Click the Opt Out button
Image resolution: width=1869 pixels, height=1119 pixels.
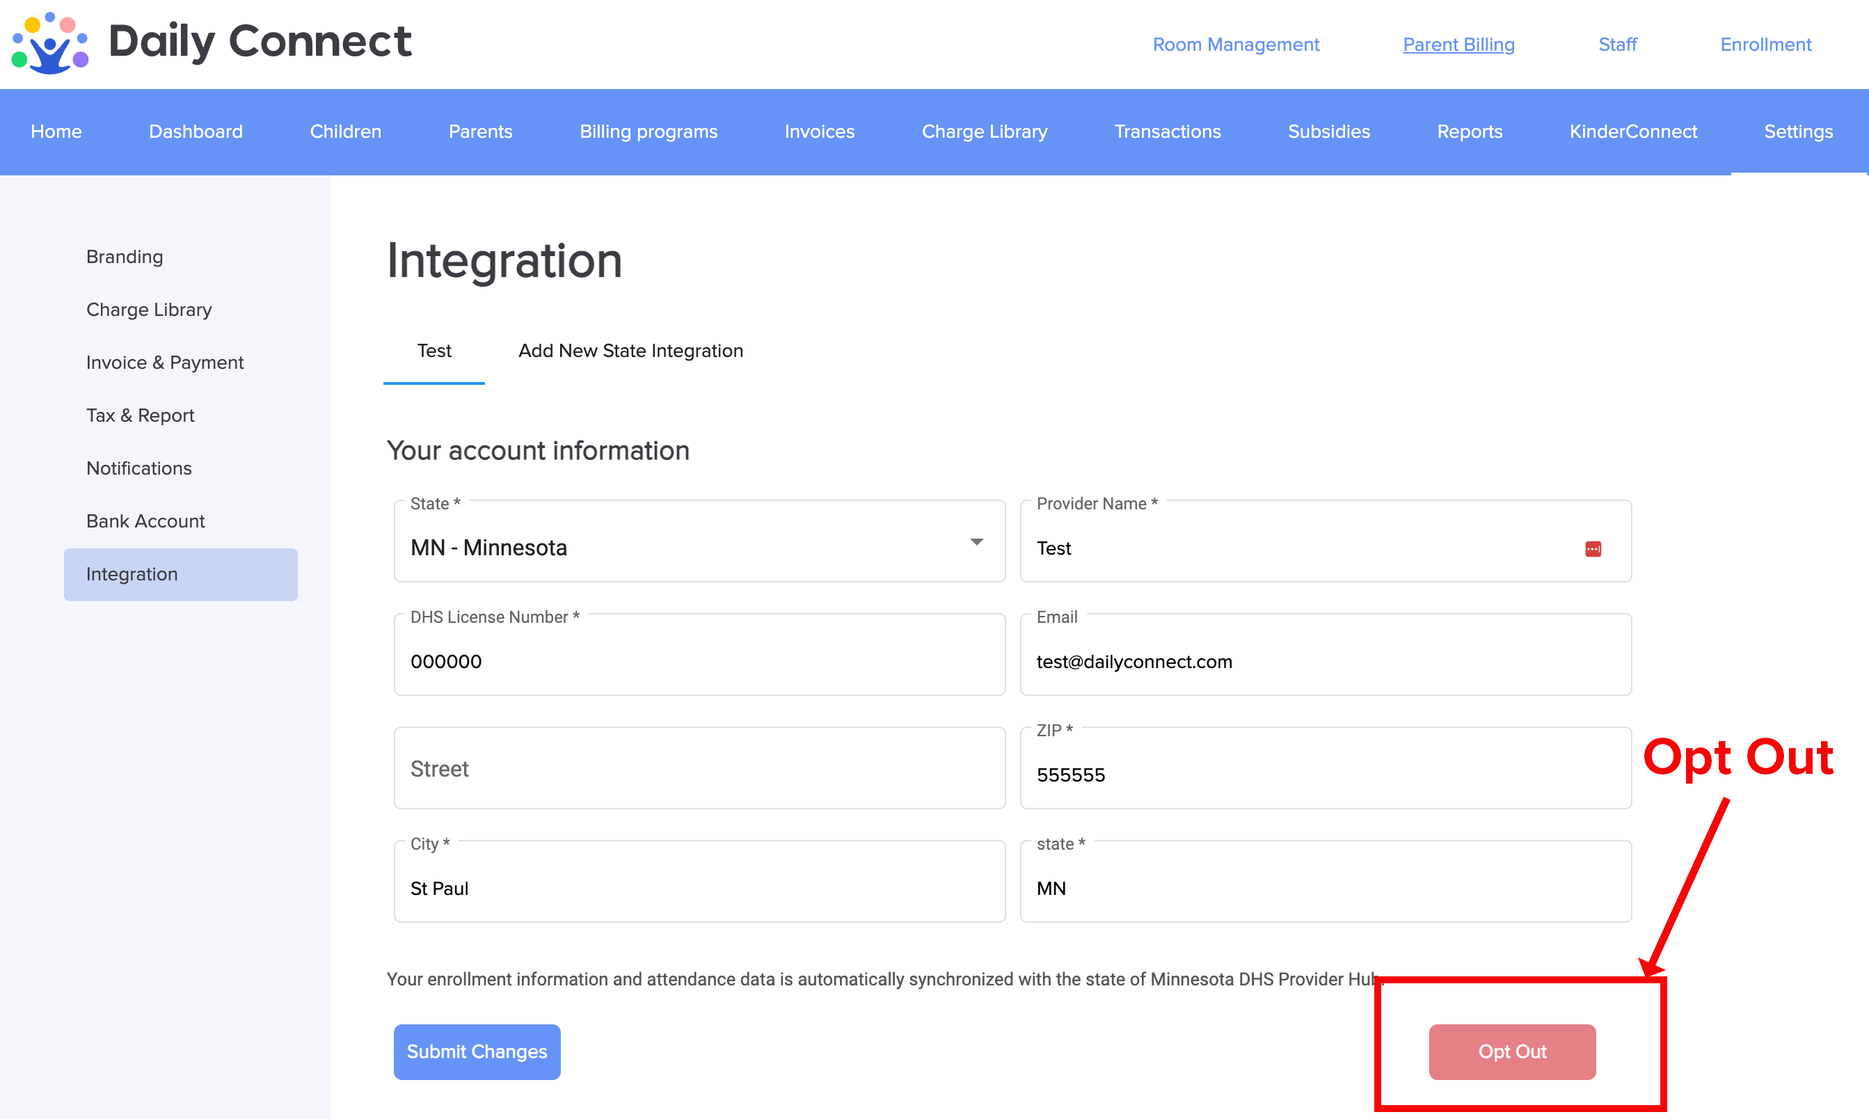pyautogui.click(x=1511, y=1051)
